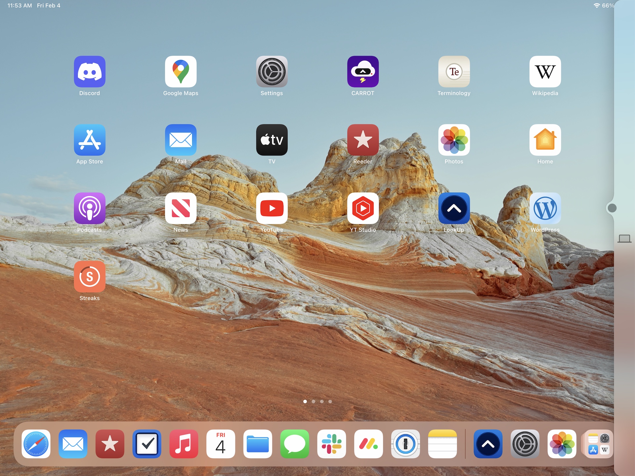This screenshot has width=635, height=476.
Task: Open Safari in the dock
Action: tap(36, 444)
